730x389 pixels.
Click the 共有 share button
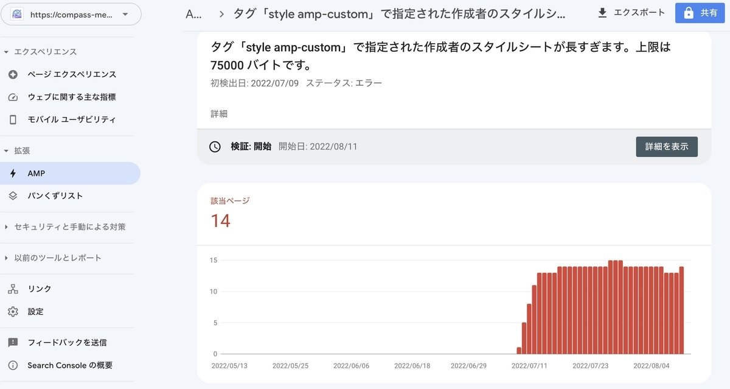700,13
